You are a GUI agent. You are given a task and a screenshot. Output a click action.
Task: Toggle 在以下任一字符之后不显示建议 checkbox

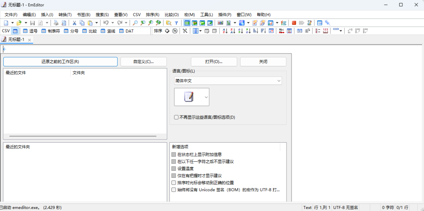(x=173, y=161)
